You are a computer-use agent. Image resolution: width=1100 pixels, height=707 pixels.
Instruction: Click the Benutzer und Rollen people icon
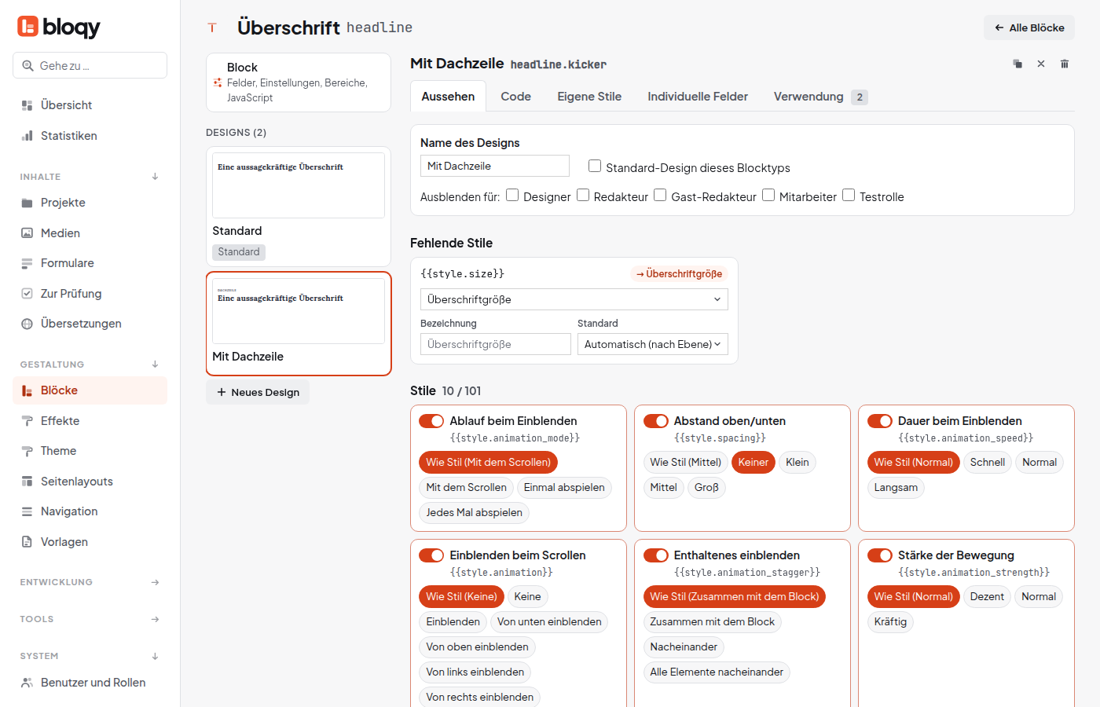(x=27, y=683)
